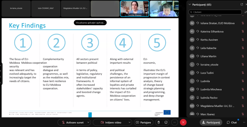Leave the meeting with the red X button
This screenshot has height=127, width=247.
183,122
